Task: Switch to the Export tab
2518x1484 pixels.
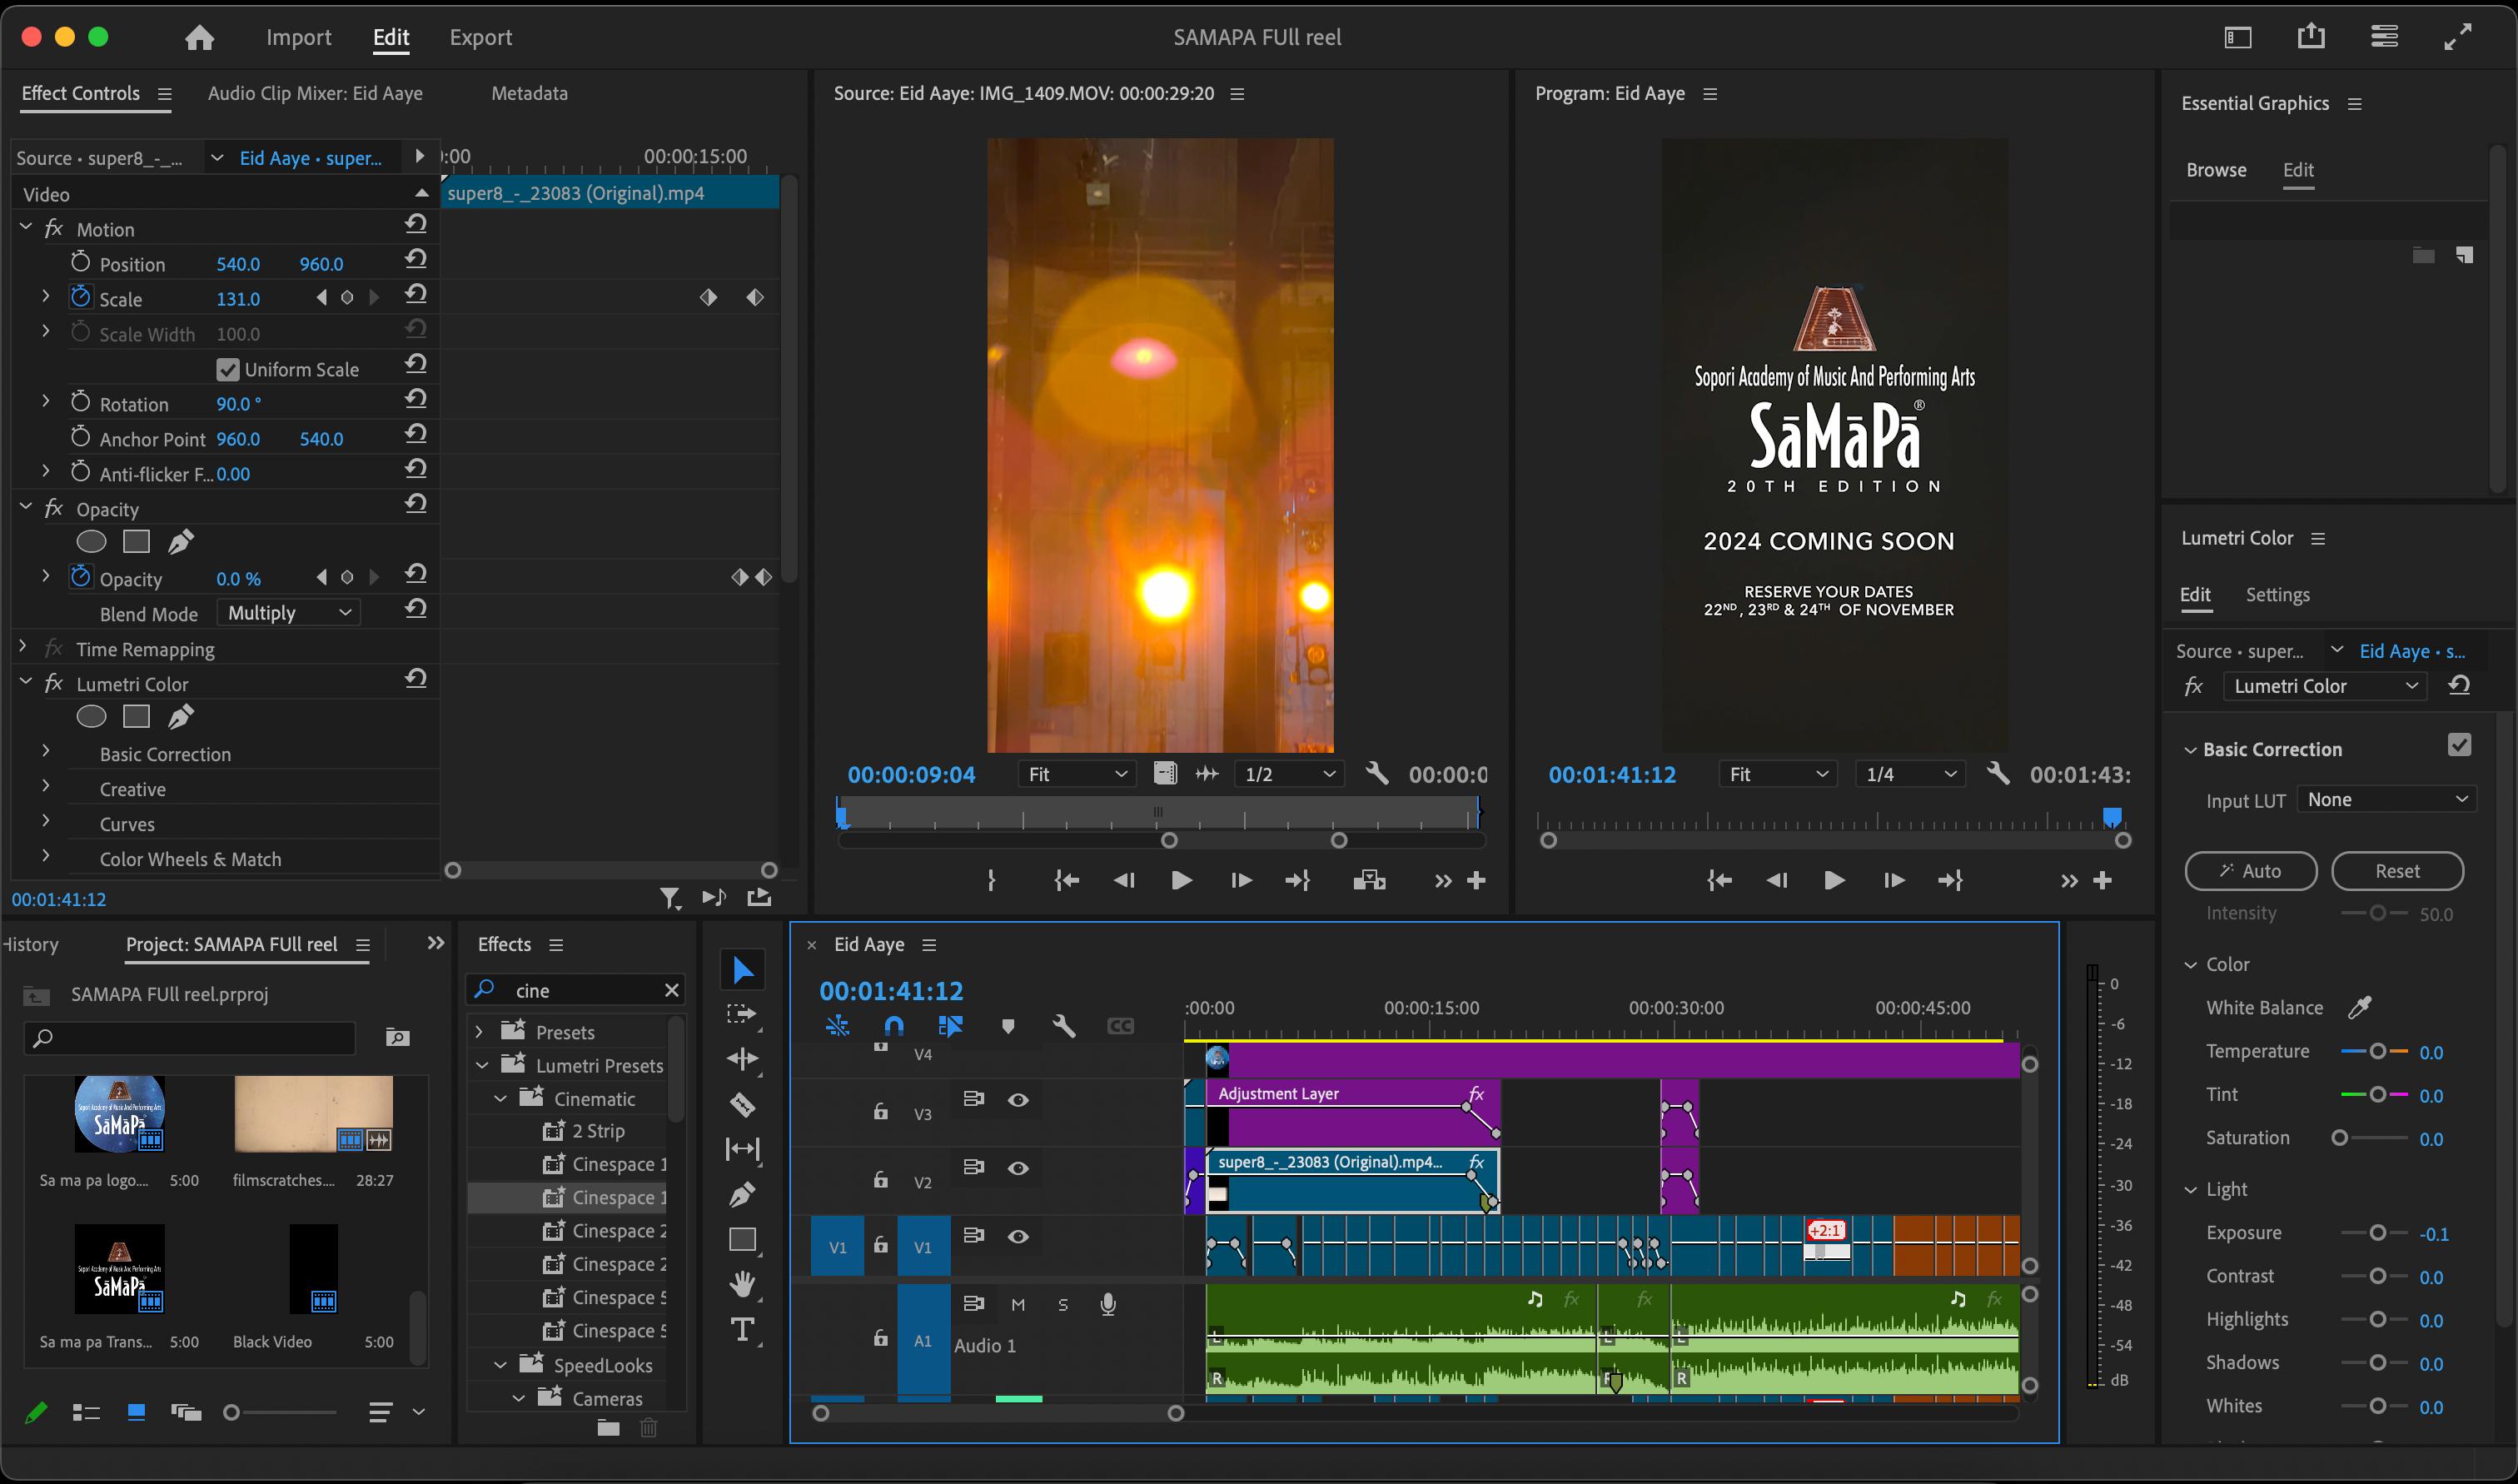Action: pyautogui.click(x=480, y=37)
